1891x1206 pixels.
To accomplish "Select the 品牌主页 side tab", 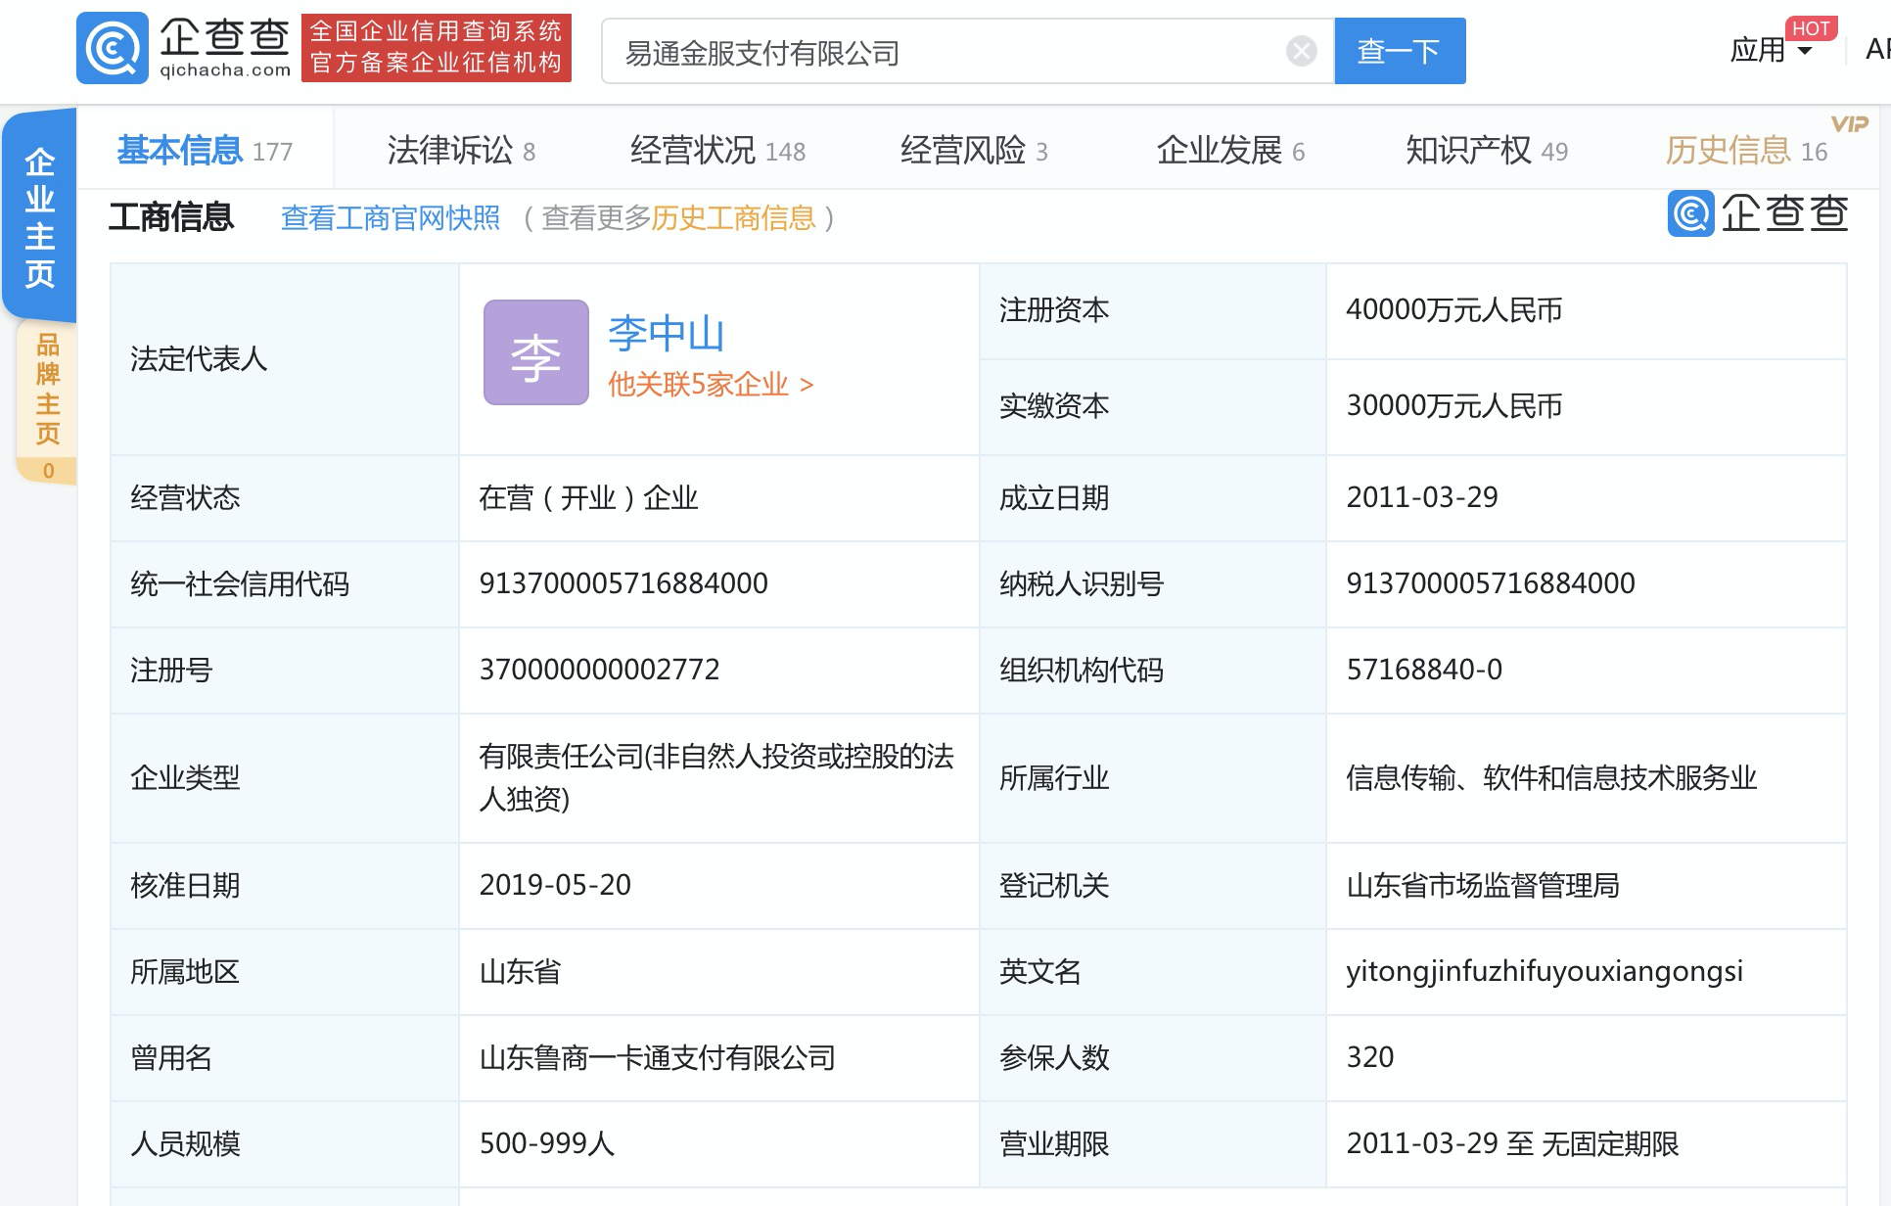I will (47, 403).
